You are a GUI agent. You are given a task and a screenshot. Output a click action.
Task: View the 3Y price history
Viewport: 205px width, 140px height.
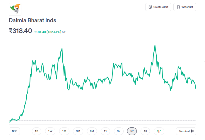point(119,131)
